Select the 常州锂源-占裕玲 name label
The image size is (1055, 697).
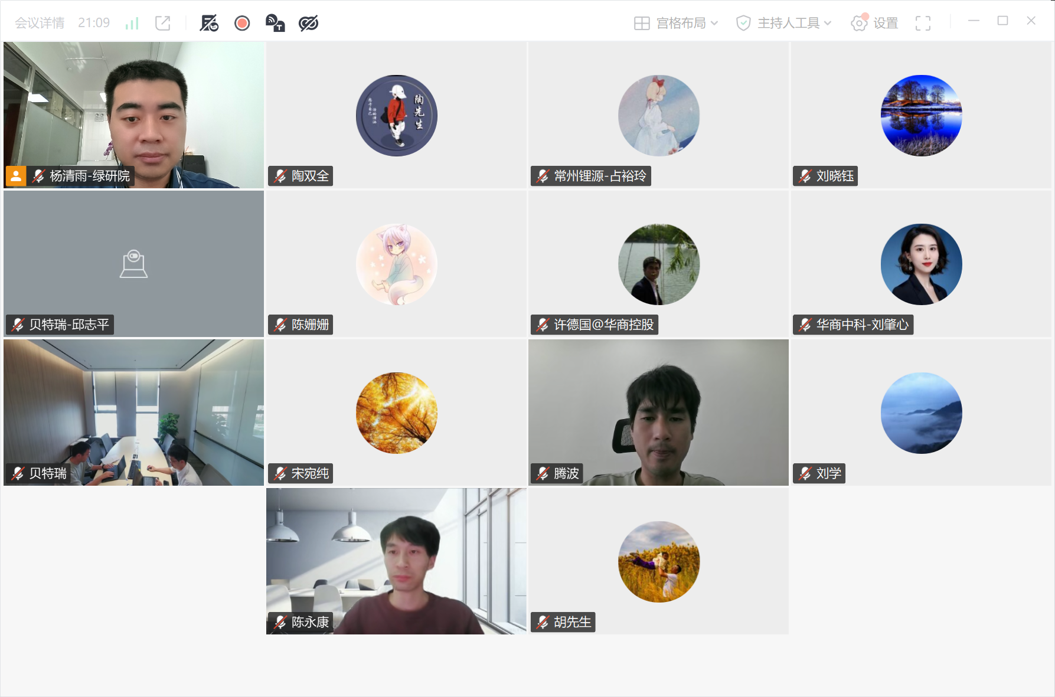pyautogui.click(x=600, y=176)
